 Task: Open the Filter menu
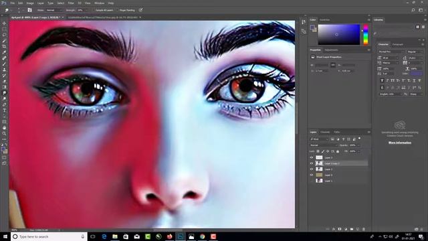tap(71, 3)
